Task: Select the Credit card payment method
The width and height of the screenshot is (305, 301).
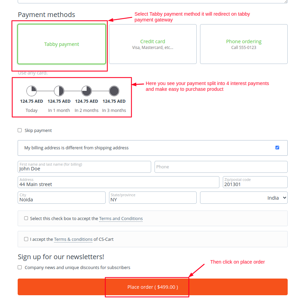Action: click(x=152, y=44)
